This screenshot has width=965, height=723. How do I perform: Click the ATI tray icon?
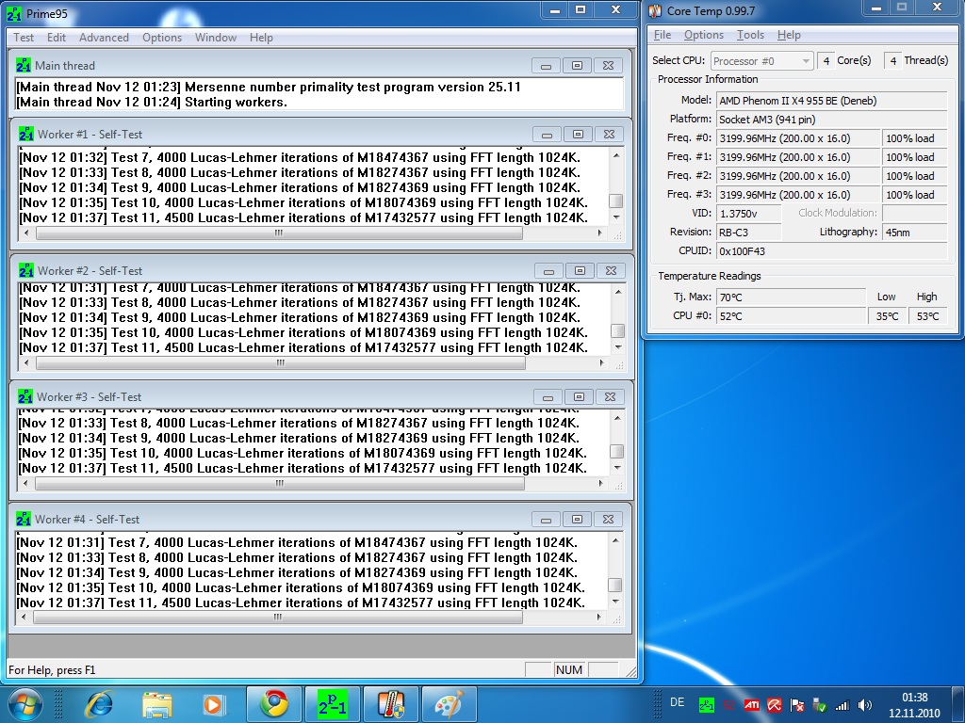751,705
